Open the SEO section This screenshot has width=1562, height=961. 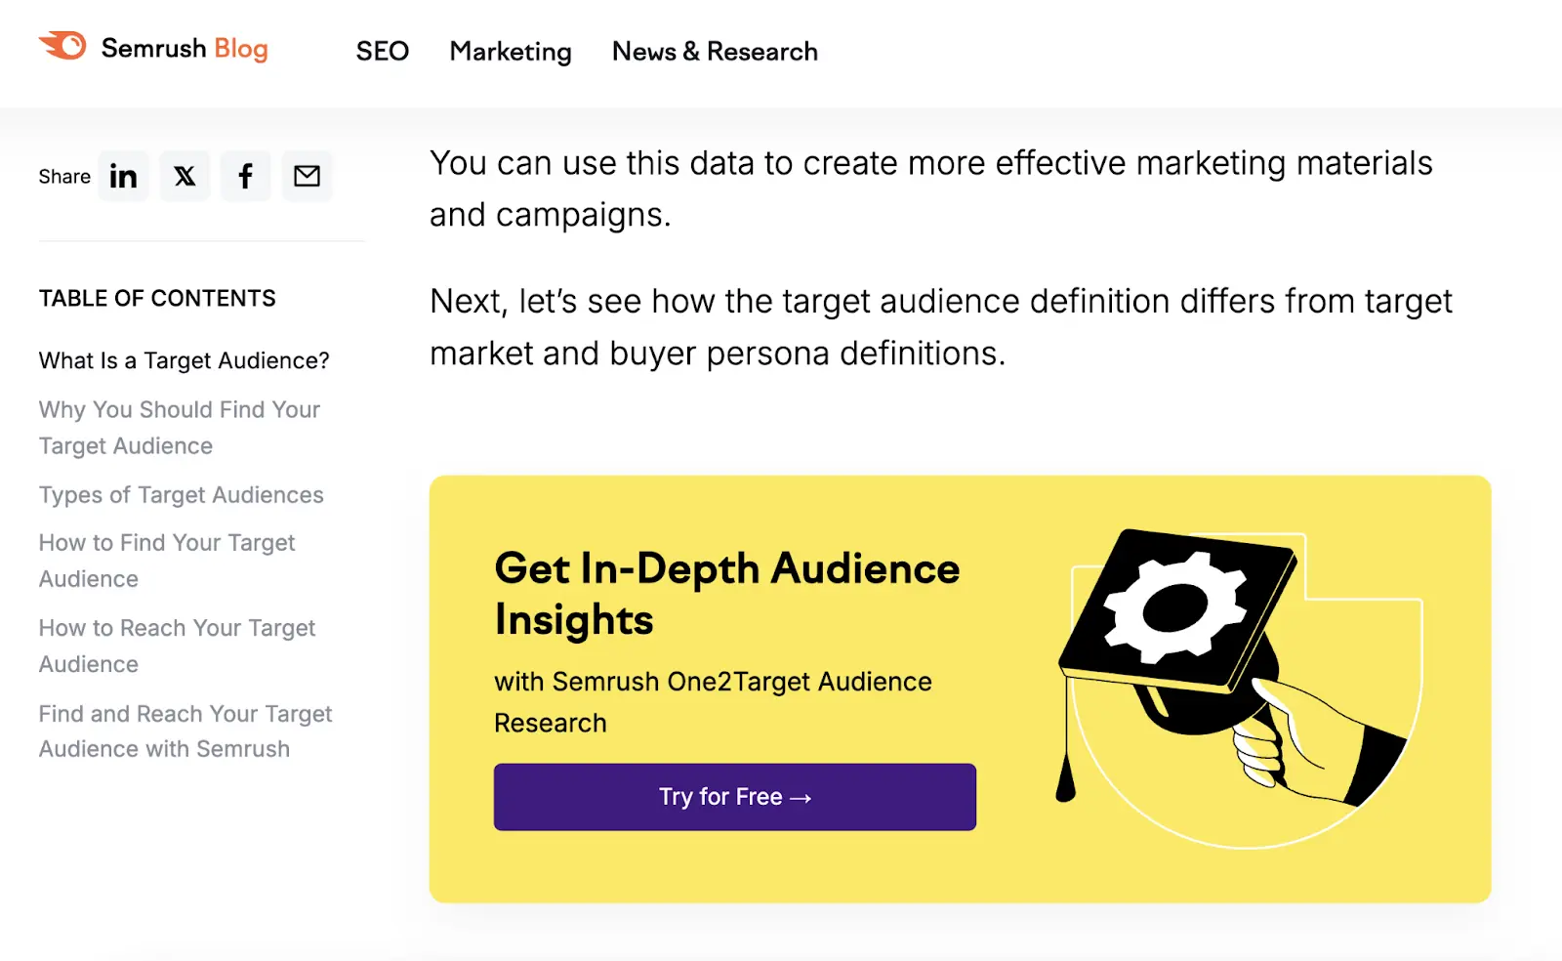382,51
